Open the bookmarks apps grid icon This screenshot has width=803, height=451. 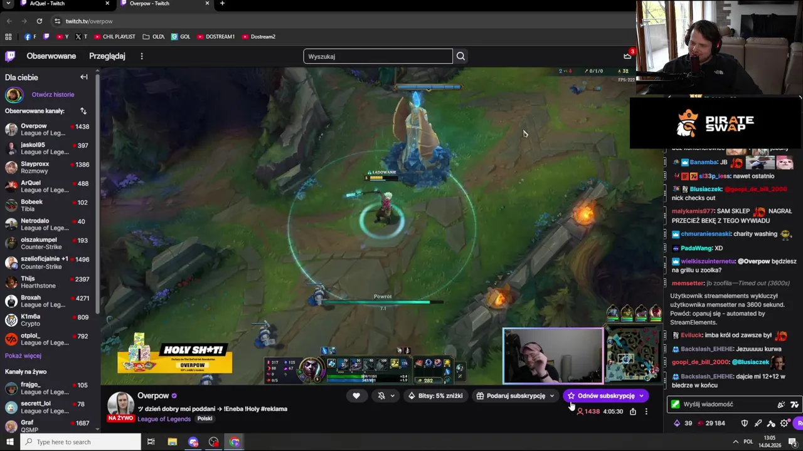click(8, 37)
